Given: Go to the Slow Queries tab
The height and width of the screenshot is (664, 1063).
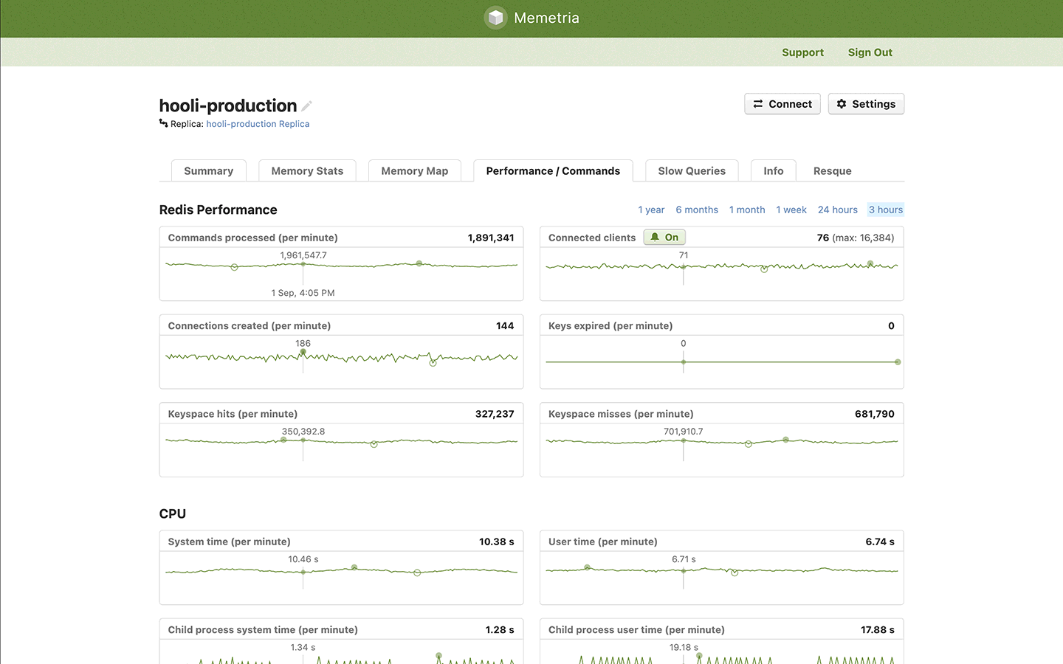Looking at the screenshot, I should (x=692, y=170).
